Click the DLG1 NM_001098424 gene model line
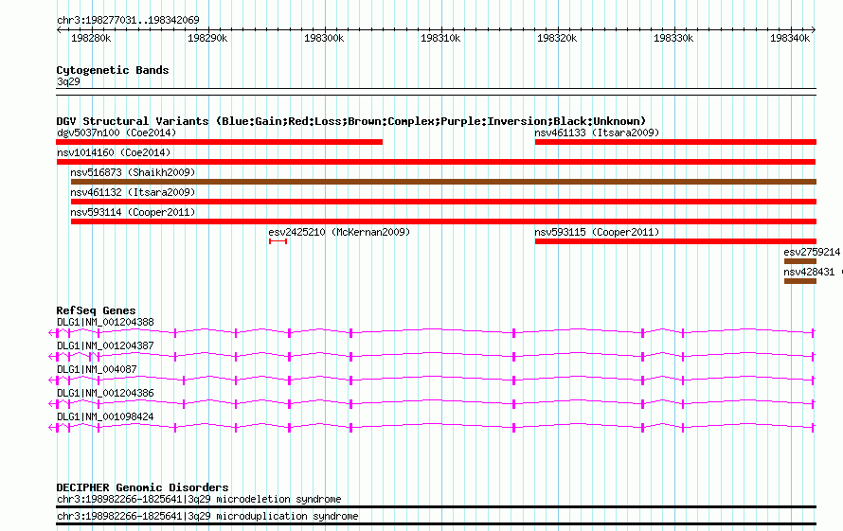 click(x=432, y=427)
